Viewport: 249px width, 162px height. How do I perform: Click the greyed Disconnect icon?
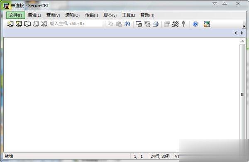pos(44,24)
